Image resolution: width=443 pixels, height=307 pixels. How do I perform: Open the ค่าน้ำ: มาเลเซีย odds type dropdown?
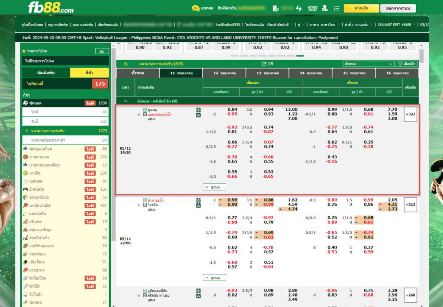tap(359, 25)
